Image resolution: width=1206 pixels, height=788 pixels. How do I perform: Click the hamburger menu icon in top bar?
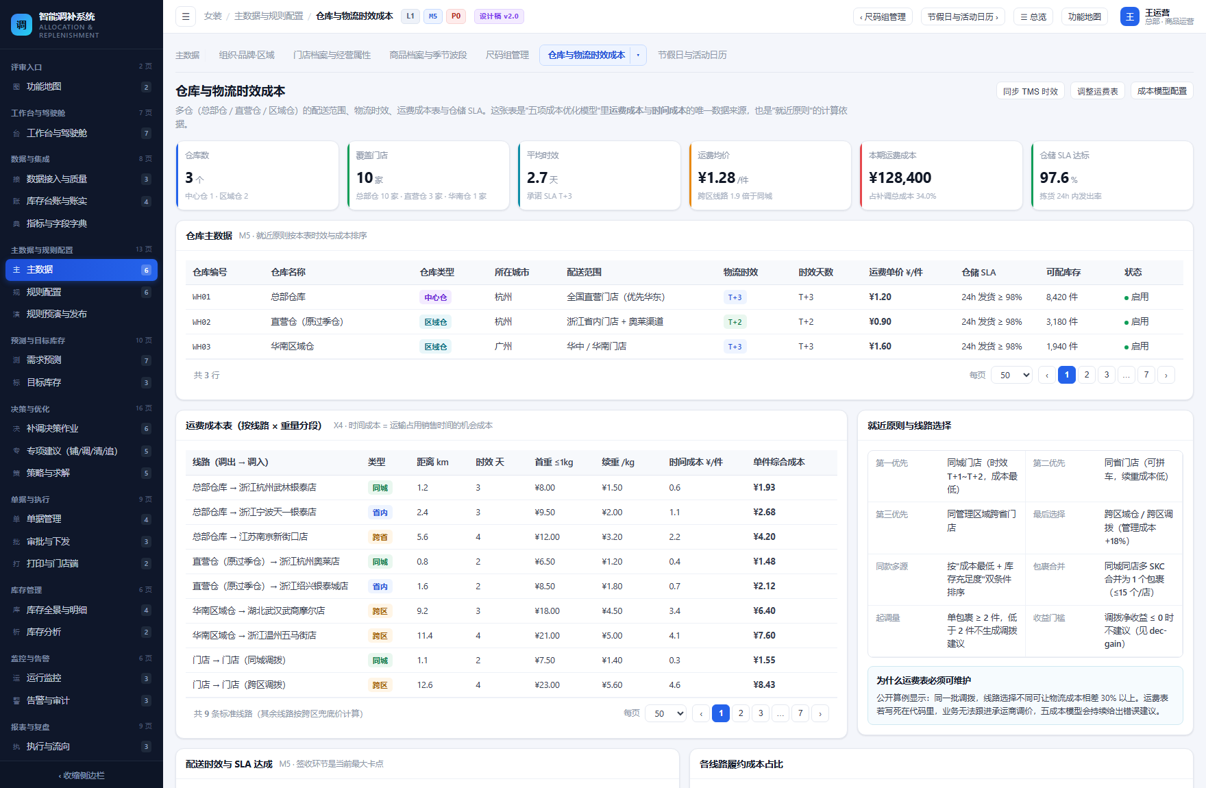tap(186, 16)
